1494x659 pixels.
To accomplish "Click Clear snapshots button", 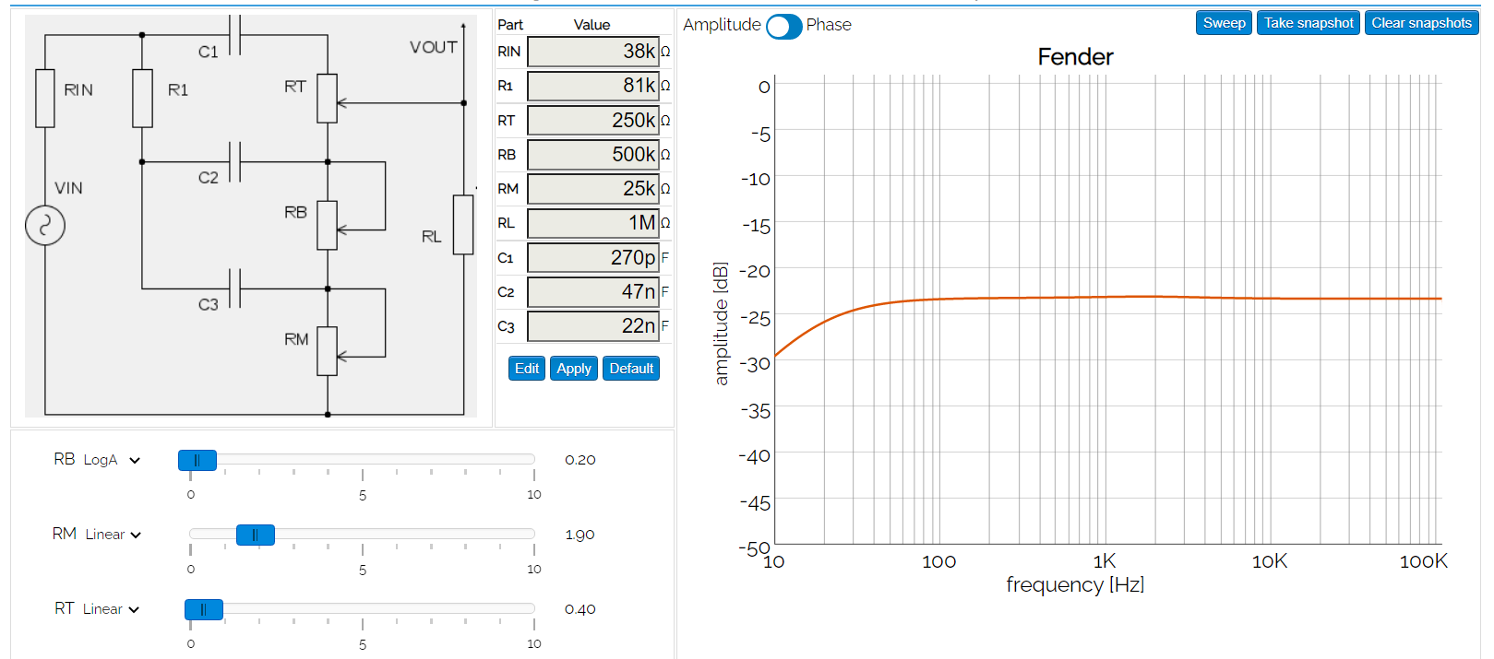I will pos(1421,23).
